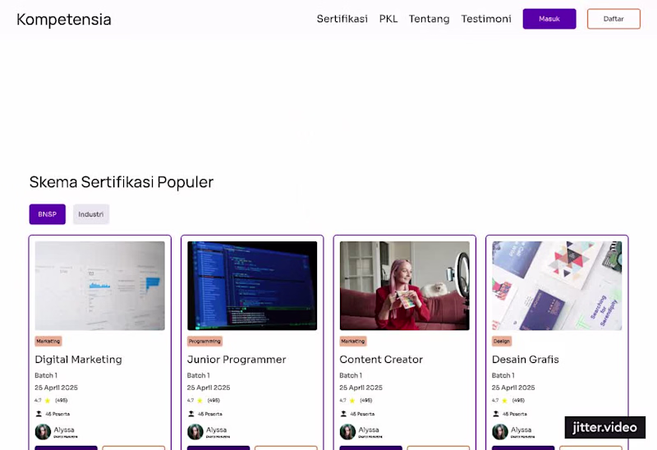Select the BNSP tab
This screenshot has width=657, height=450.
[48, 214]
